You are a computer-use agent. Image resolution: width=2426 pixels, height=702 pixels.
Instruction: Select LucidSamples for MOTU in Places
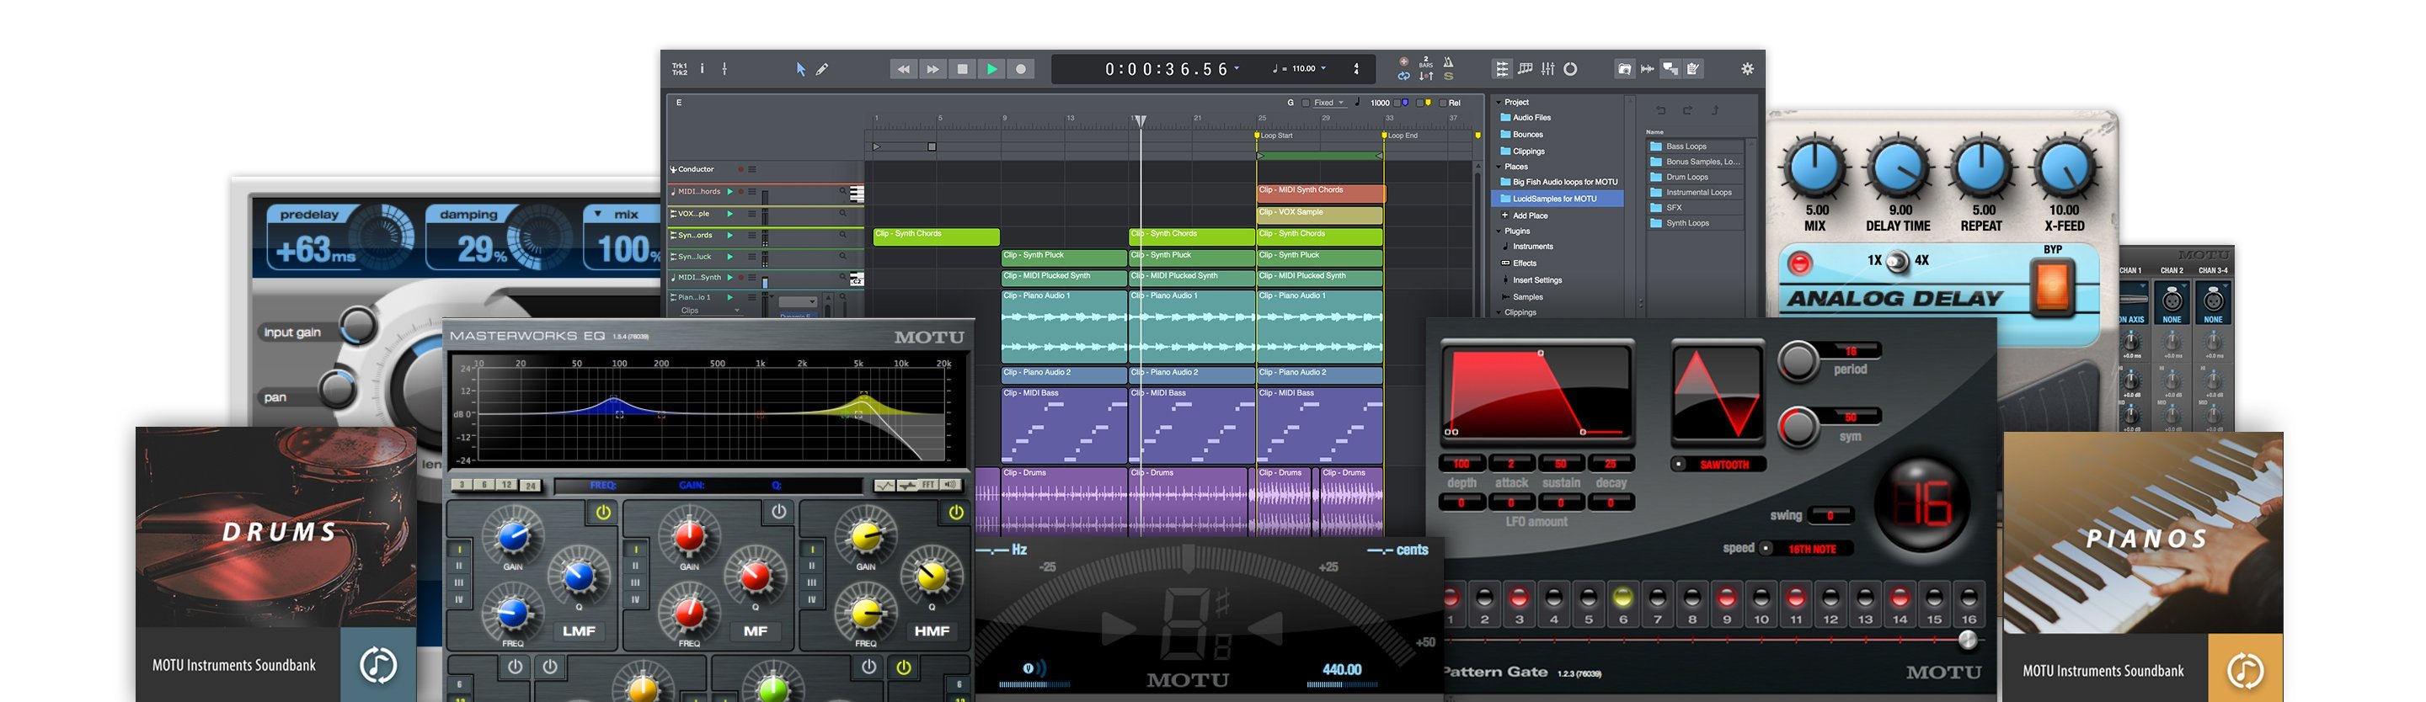[1554, 199]
